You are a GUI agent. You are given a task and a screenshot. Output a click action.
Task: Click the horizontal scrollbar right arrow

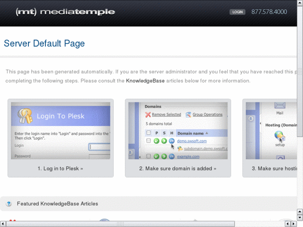pyautogui.click(x=294, y=224)
